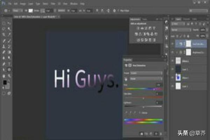
Task: Toggle visibility of bottom white layer
Action: click(173, 86)
